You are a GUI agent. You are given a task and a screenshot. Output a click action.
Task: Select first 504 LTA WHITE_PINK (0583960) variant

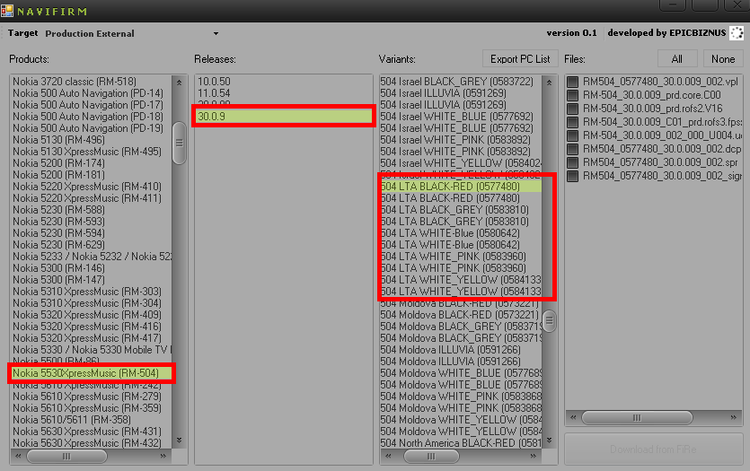(x=453, y=257)
